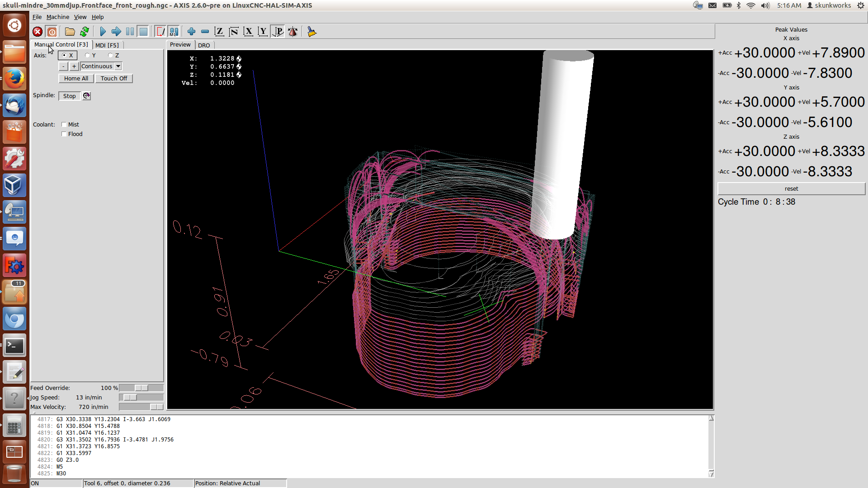Screen dimensions: 868x488
Task: Adjust Jog Speed slider
Action: coord(141,398)
